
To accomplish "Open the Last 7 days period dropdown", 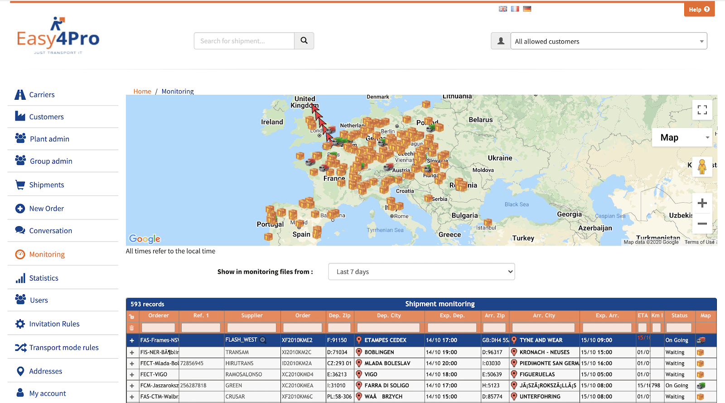I will click(x=421, y=272).
